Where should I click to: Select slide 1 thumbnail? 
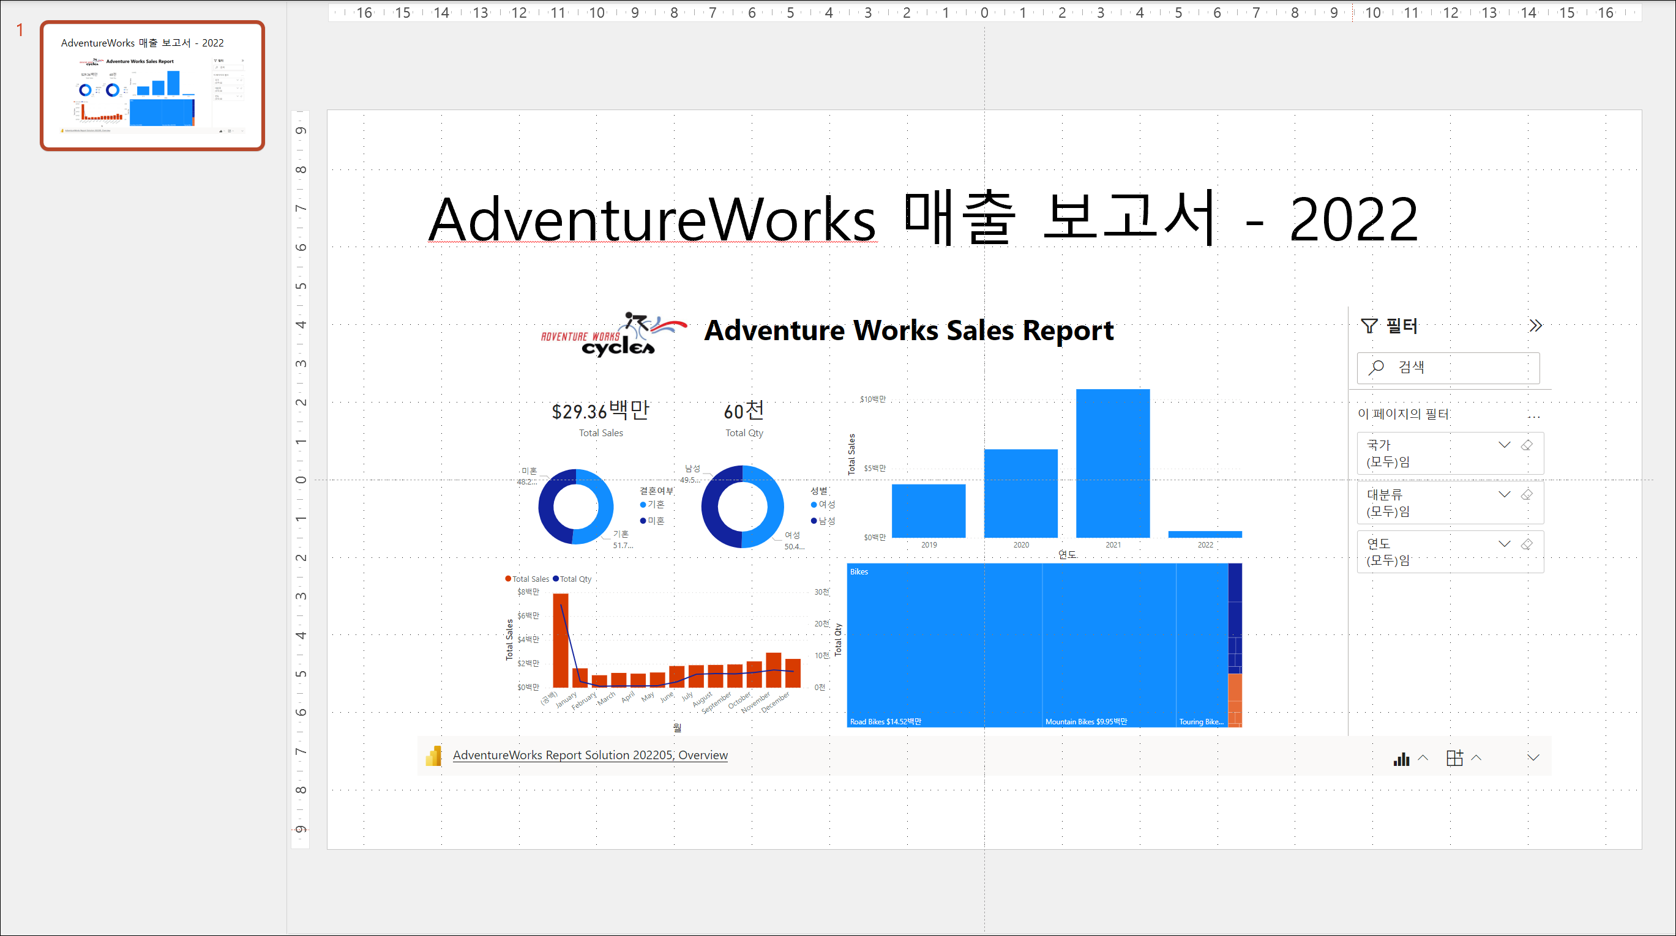pos(152,85)
